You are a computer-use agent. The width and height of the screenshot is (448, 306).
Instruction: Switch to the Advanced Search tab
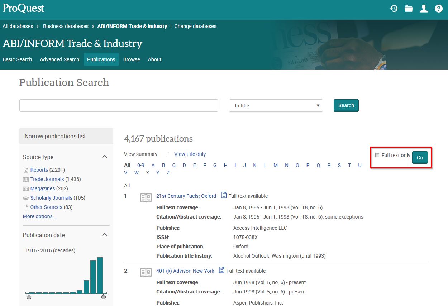pyautogui.click(x=59, y=59)
